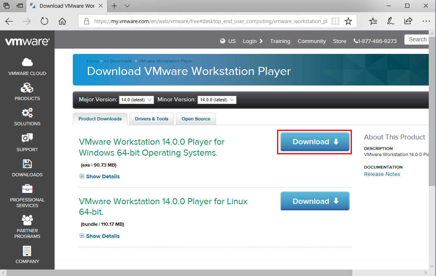
Task: Add page to favorites star icon
Action: coord(348,21)
